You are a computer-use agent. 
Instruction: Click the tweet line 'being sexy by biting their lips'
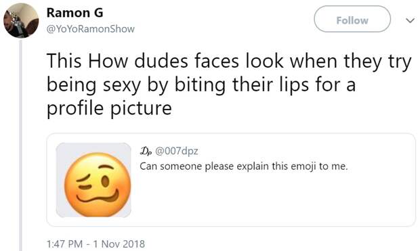pos(201,85)
